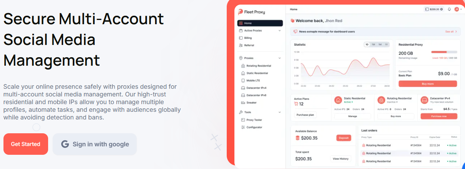The width and height of the screenshot is (465, 169).
Task: Click the Static Residential house card icon
Action: click(338, 100)
